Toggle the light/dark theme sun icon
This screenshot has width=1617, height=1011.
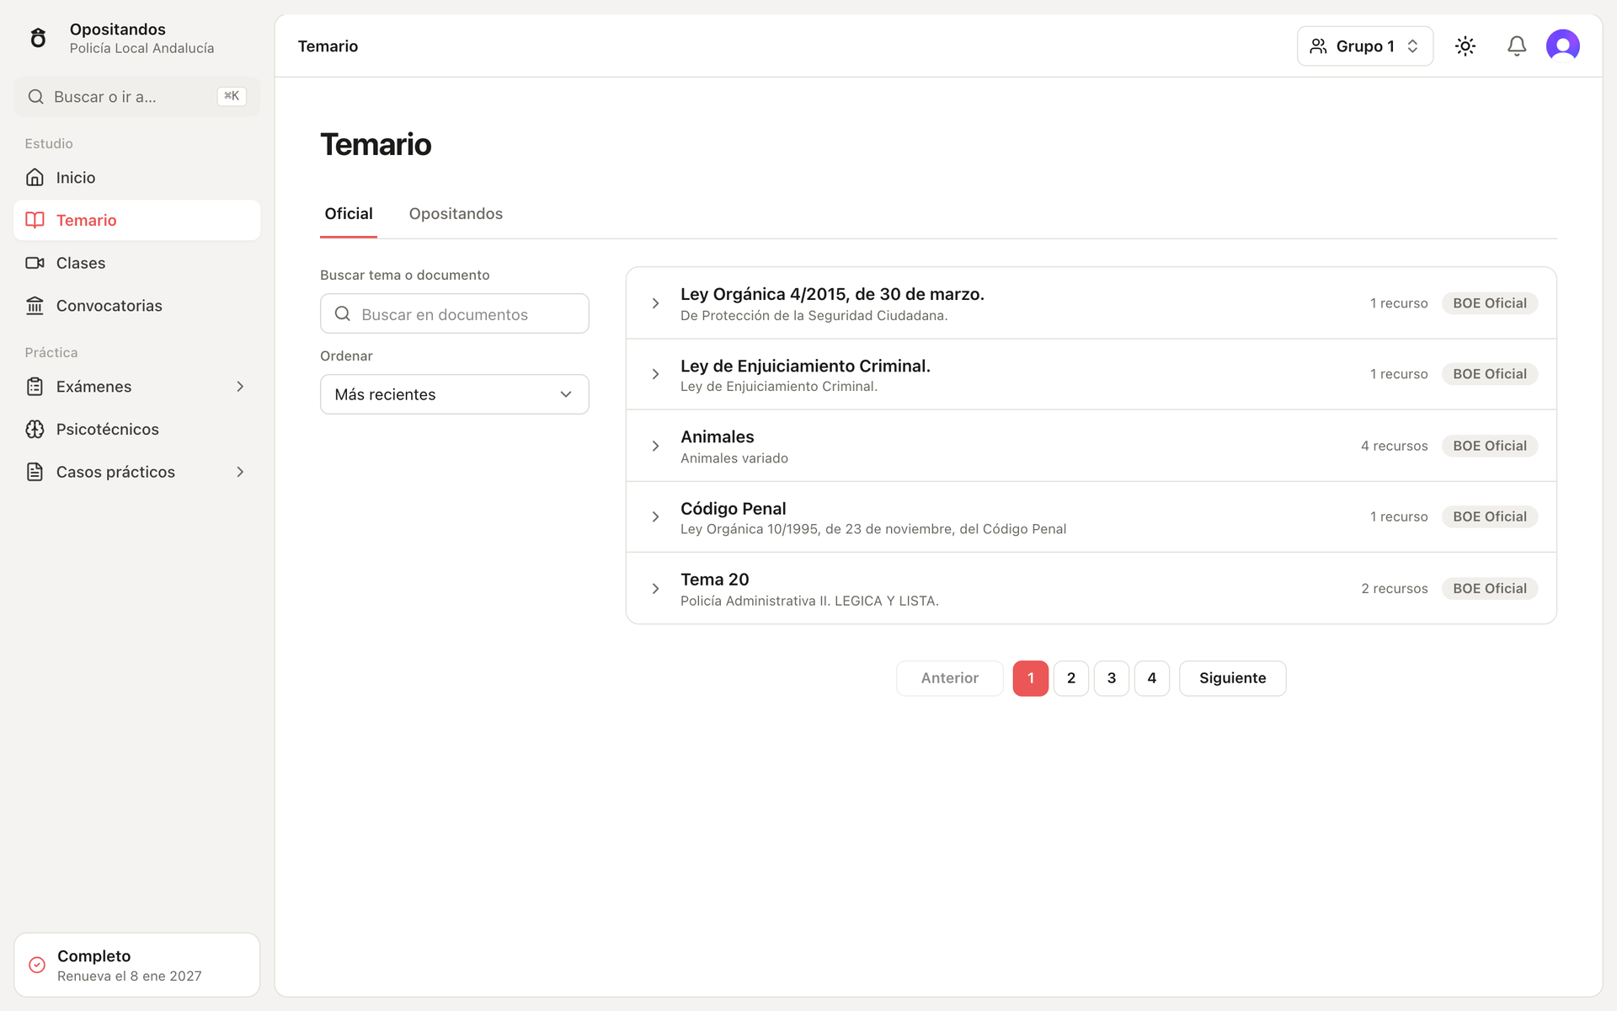(1465, 46)
